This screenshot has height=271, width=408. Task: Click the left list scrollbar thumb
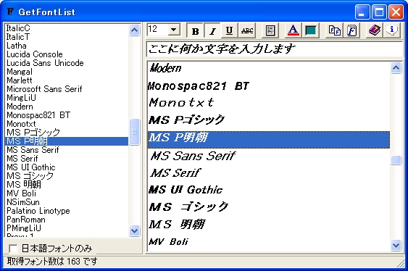click(x=134, y=132)
